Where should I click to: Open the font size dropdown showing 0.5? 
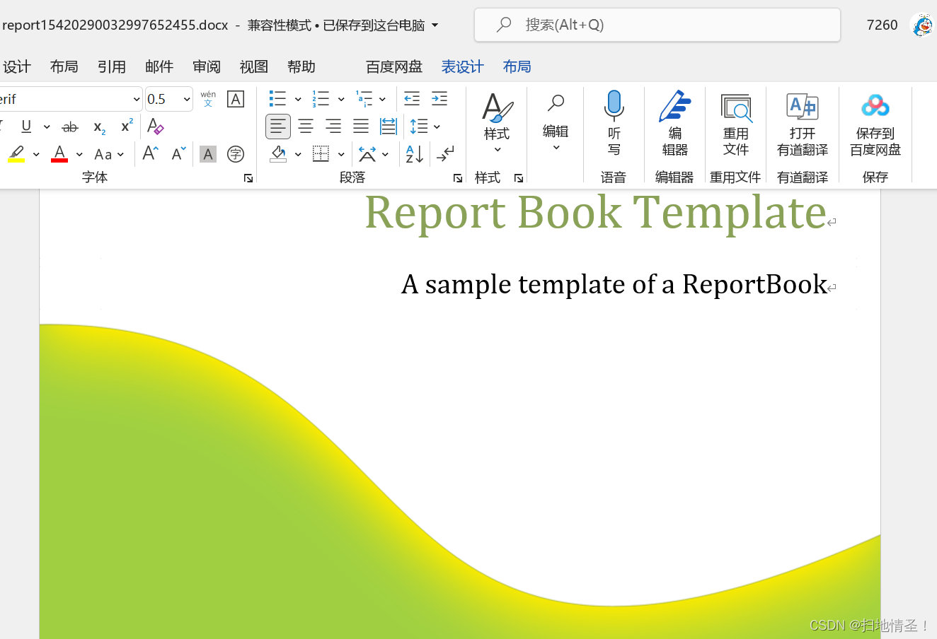pyautogui.click(x=187, y=99)
